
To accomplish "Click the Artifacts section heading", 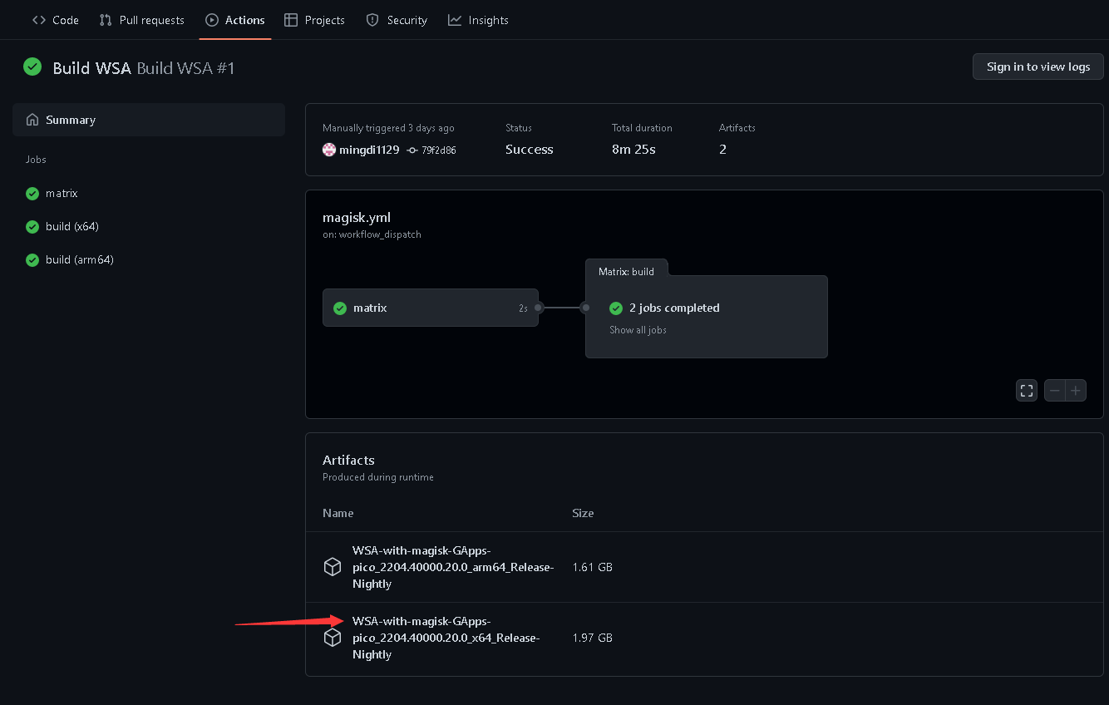I will click(x=348, y=460).
